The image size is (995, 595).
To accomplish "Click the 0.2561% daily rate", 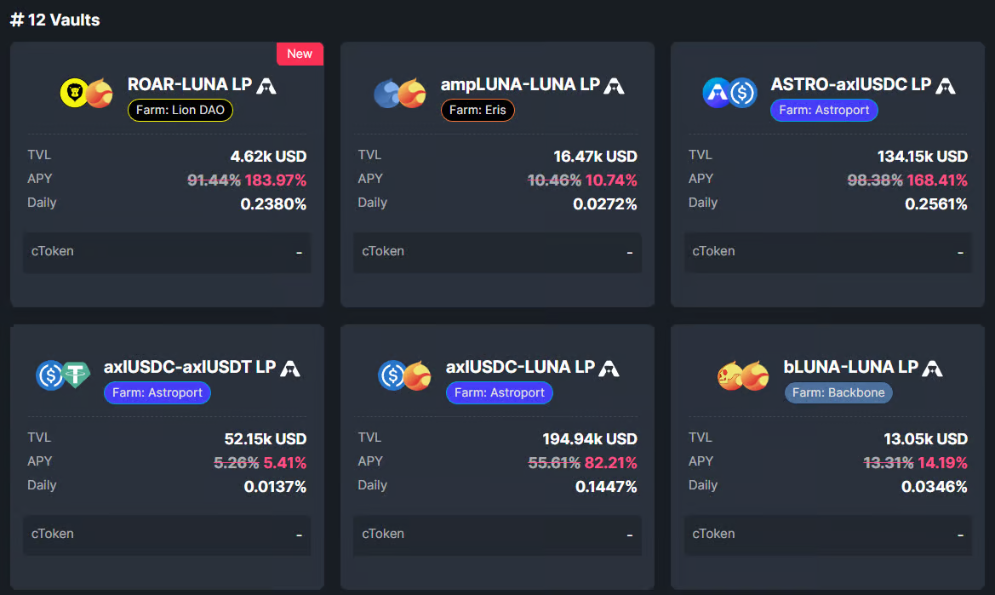I will click(936, 204).
